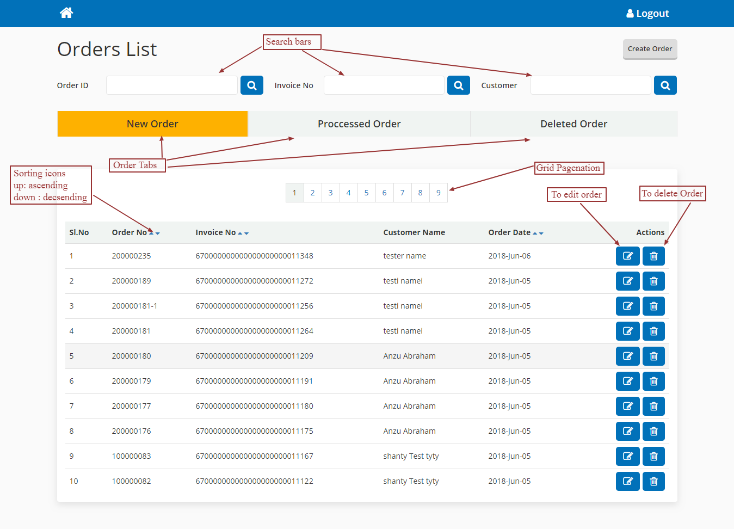Switch to the Proccessed Order tab
Image resolution: width=734 pixels, height=529 pixels.
pos(359,124)
